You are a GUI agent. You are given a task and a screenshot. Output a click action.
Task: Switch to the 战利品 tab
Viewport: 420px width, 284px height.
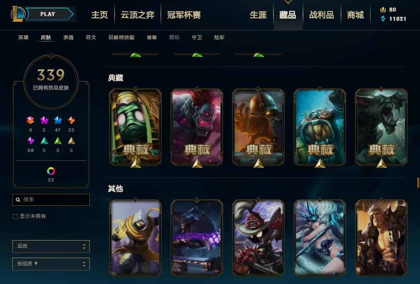tap(321, 15)
